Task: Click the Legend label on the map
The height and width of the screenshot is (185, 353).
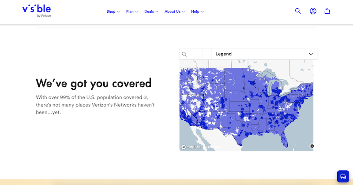Action: (x=223, y=54)
